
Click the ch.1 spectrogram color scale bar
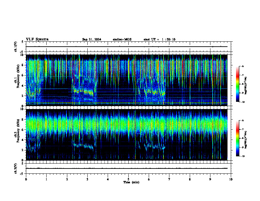(238, 84)
